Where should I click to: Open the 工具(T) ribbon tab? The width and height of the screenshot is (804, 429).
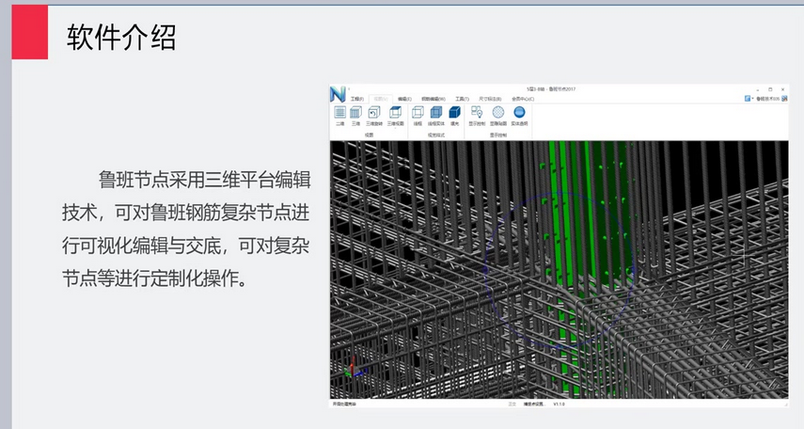pos(462,99)
